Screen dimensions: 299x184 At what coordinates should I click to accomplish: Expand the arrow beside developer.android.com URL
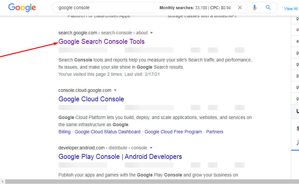pyautogui.click(x=151, y=148)
